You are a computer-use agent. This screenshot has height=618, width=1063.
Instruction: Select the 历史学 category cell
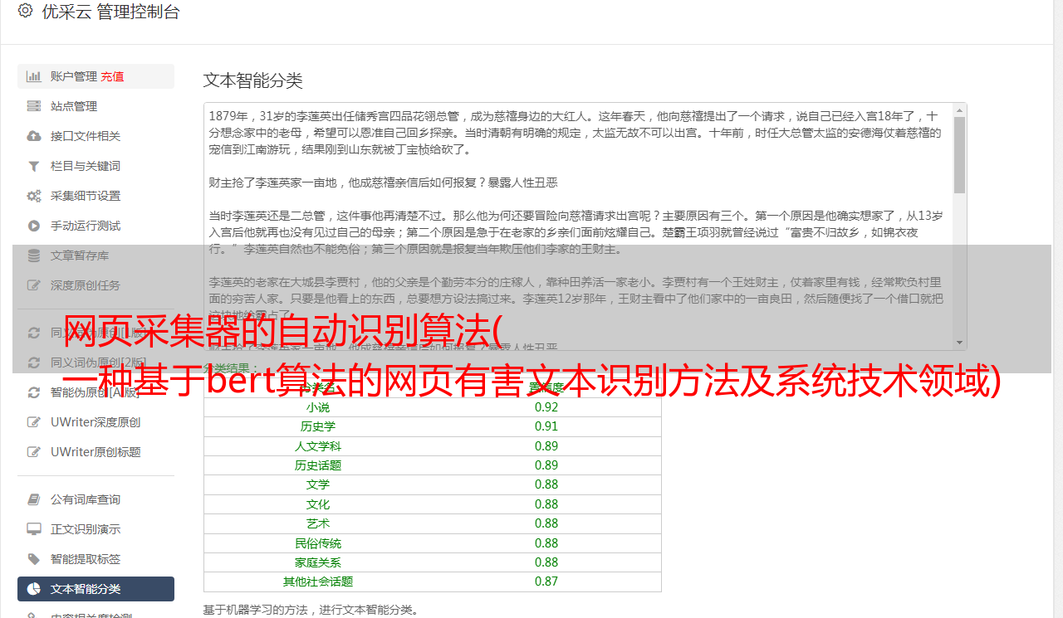click(x=318, y=426)
